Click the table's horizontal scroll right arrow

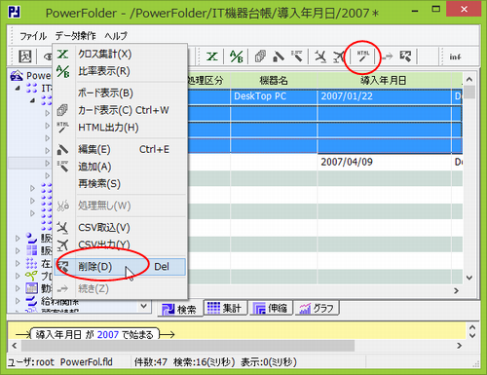click(x=457, y=290)
